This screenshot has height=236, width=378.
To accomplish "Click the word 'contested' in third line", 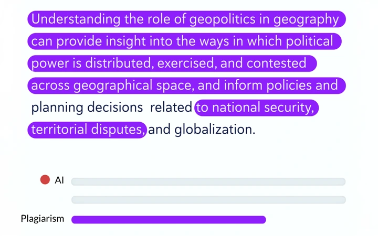I will (x=277, y=63).
